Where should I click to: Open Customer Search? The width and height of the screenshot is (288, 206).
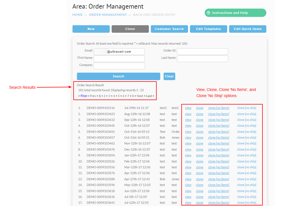click(x=169, y=29)
